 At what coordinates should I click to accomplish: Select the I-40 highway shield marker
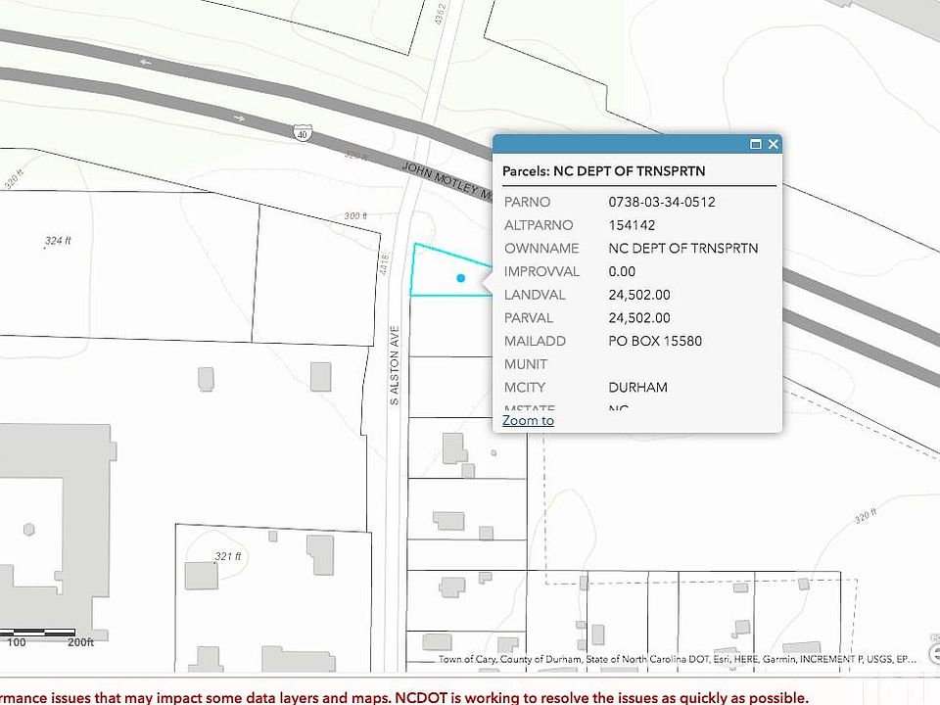coord(303,133)
